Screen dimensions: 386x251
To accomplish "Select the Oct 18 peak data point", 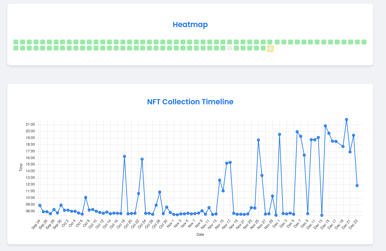I will pos(124,156).
